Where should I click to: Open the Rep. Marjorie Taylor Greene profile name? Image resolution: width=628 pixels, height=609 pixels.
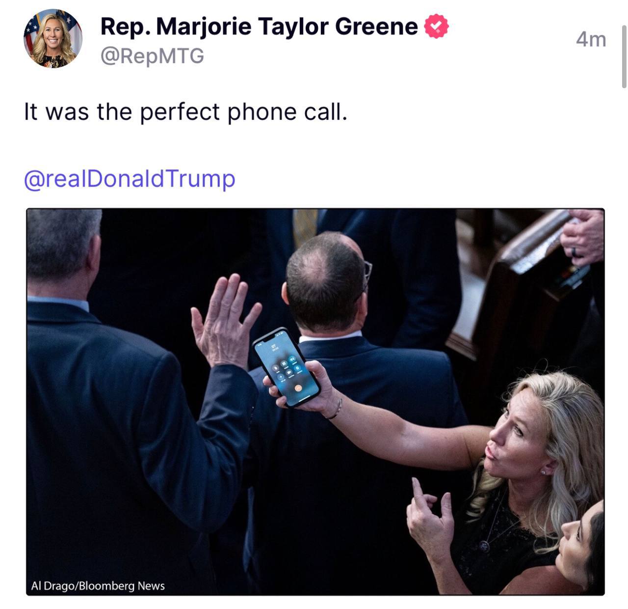(259, 27)
